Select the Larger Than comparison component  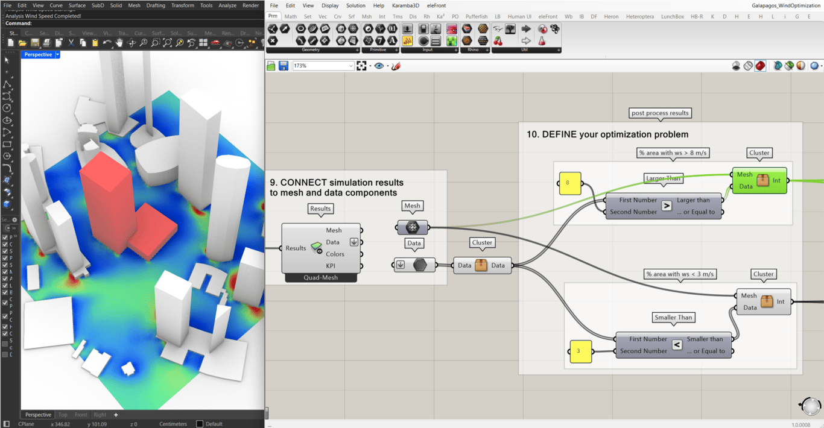tap(664, 206)
